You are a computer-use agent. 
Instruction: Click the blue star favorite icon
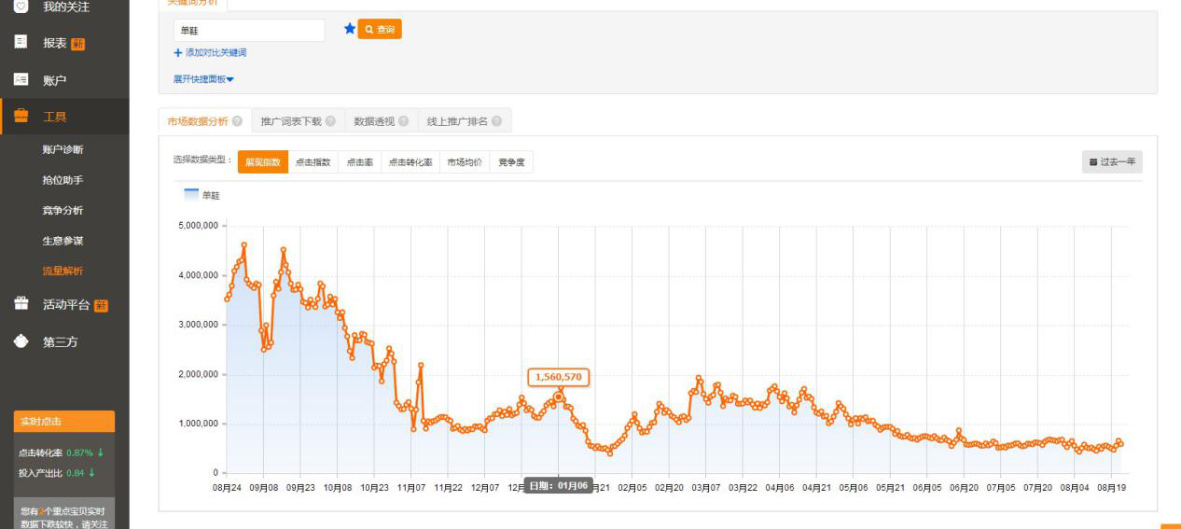point(350,29)
